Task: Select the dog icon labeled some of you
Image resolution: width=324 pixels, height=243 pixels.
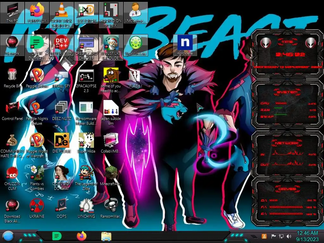Action: [x=111, y=81]
